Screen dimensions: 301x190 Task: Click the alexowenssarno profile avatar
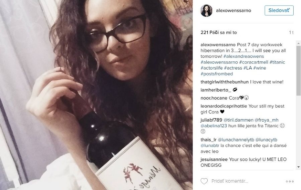click(206, 11)
